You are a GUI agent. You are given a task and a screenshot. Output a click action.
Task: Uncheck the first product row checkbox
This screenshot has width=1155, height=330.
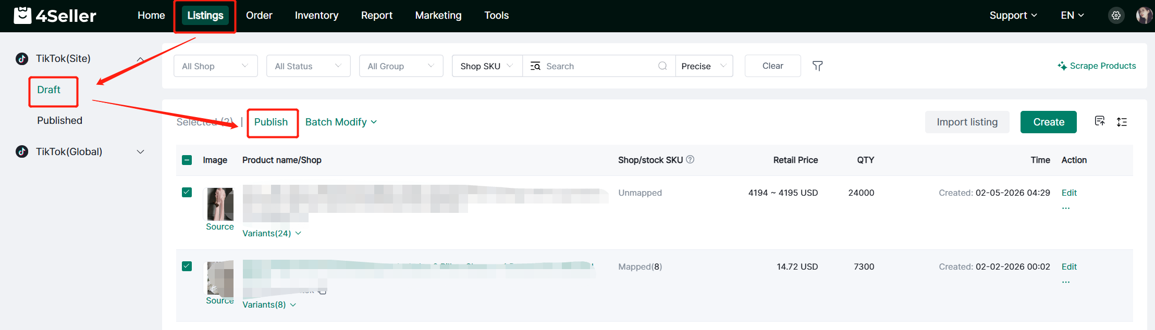coord(187,193)
